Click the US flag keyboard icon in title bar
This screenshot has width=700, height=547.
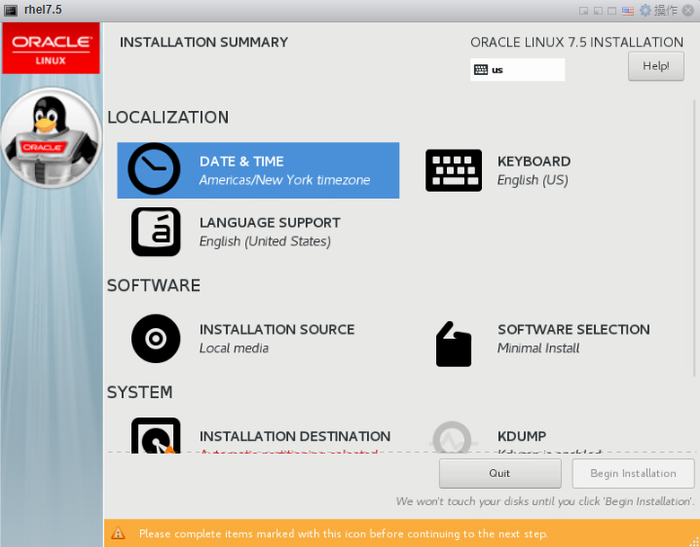(628, 11)
